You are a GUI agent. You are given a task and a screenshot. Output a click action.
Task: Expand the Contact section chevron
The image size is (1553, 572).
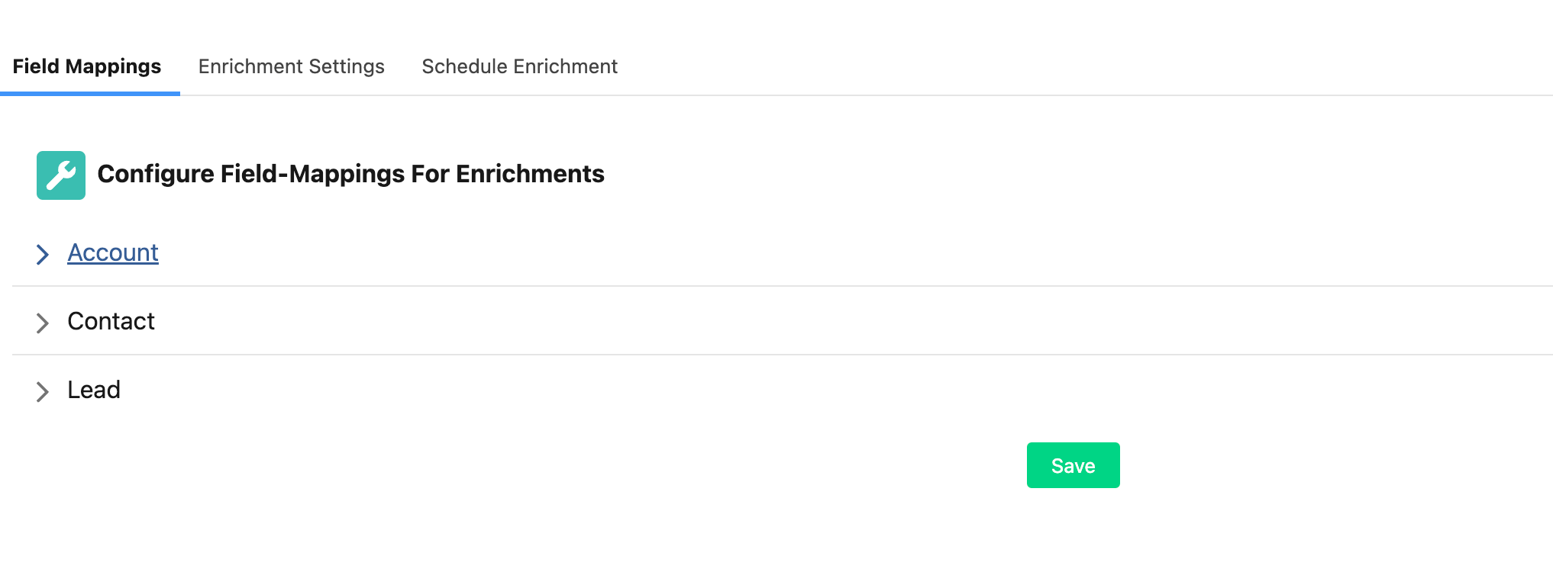pos(43,323)
